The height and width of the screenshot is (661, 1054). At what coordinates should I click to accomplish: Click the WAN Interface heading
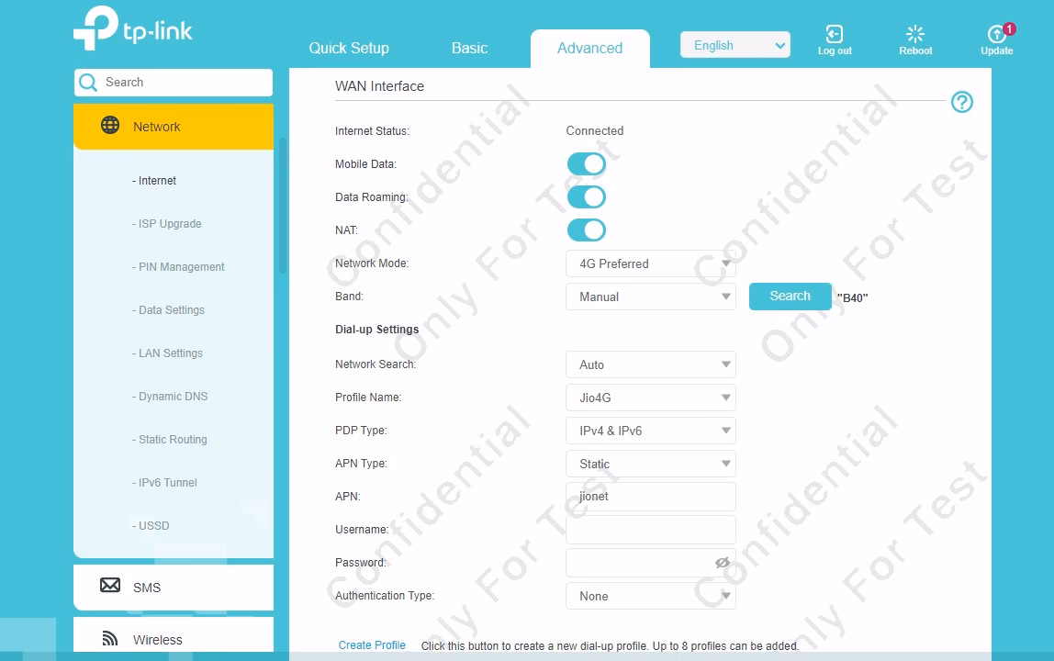click(x=380, y=86)
